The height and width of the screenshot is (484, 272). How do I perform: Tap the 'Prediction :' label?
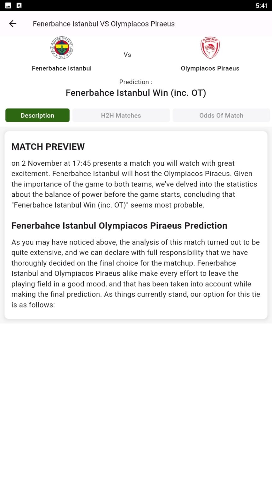[x=135, y=82]
